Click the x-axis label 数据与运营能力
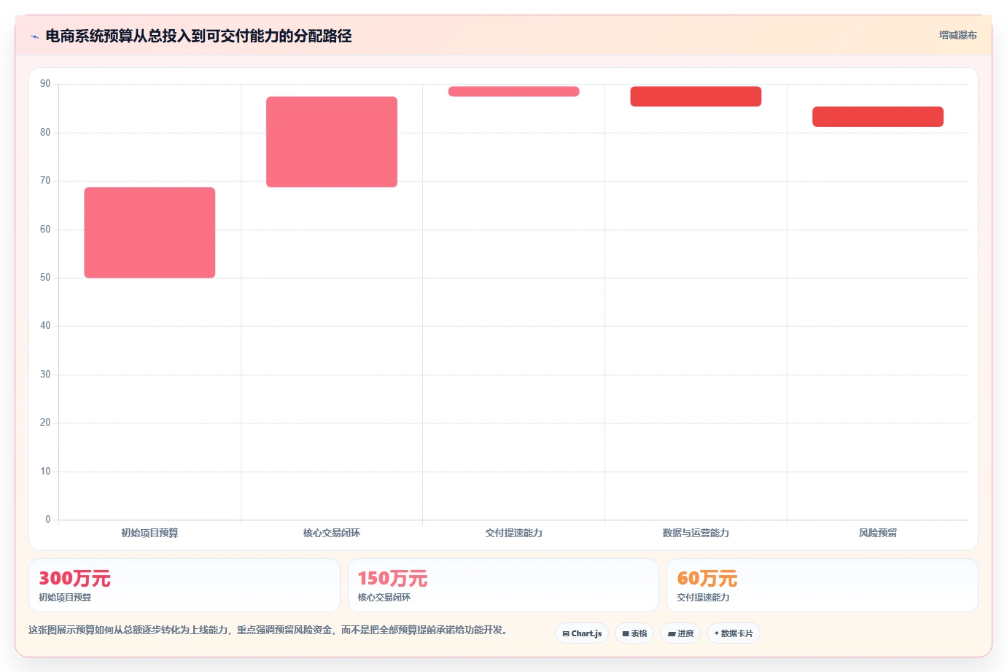This screenshot has width=1007, height=672. (x=696, y=533)
